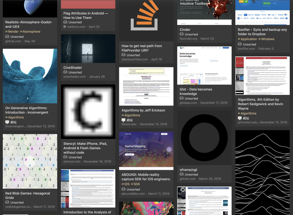Click the 網站 collection icon on the Generative Algorithms card

7,122
